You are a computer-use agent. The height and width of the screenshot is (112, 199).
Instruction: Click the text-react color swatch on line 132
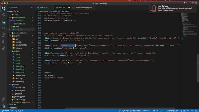(68, 63)
